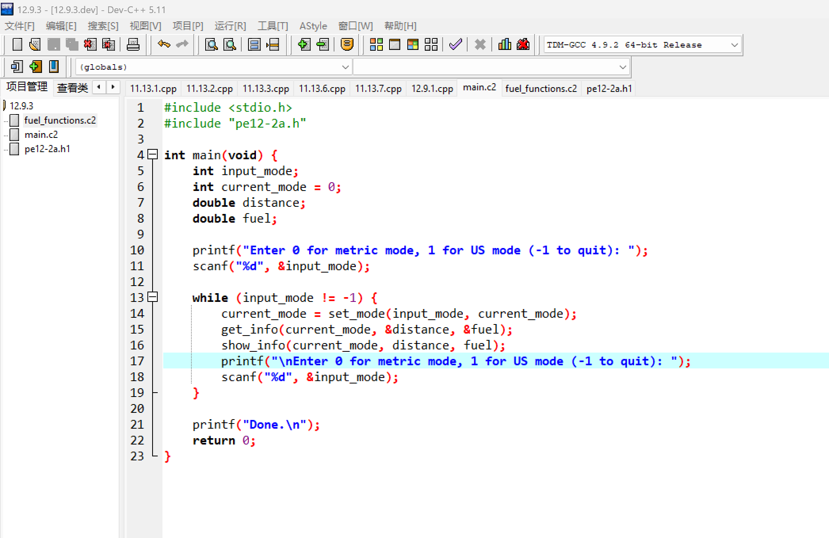The image size is (829, 538).
Task: Open the 运行[R] menu
Action: click(x=230, y=26)
